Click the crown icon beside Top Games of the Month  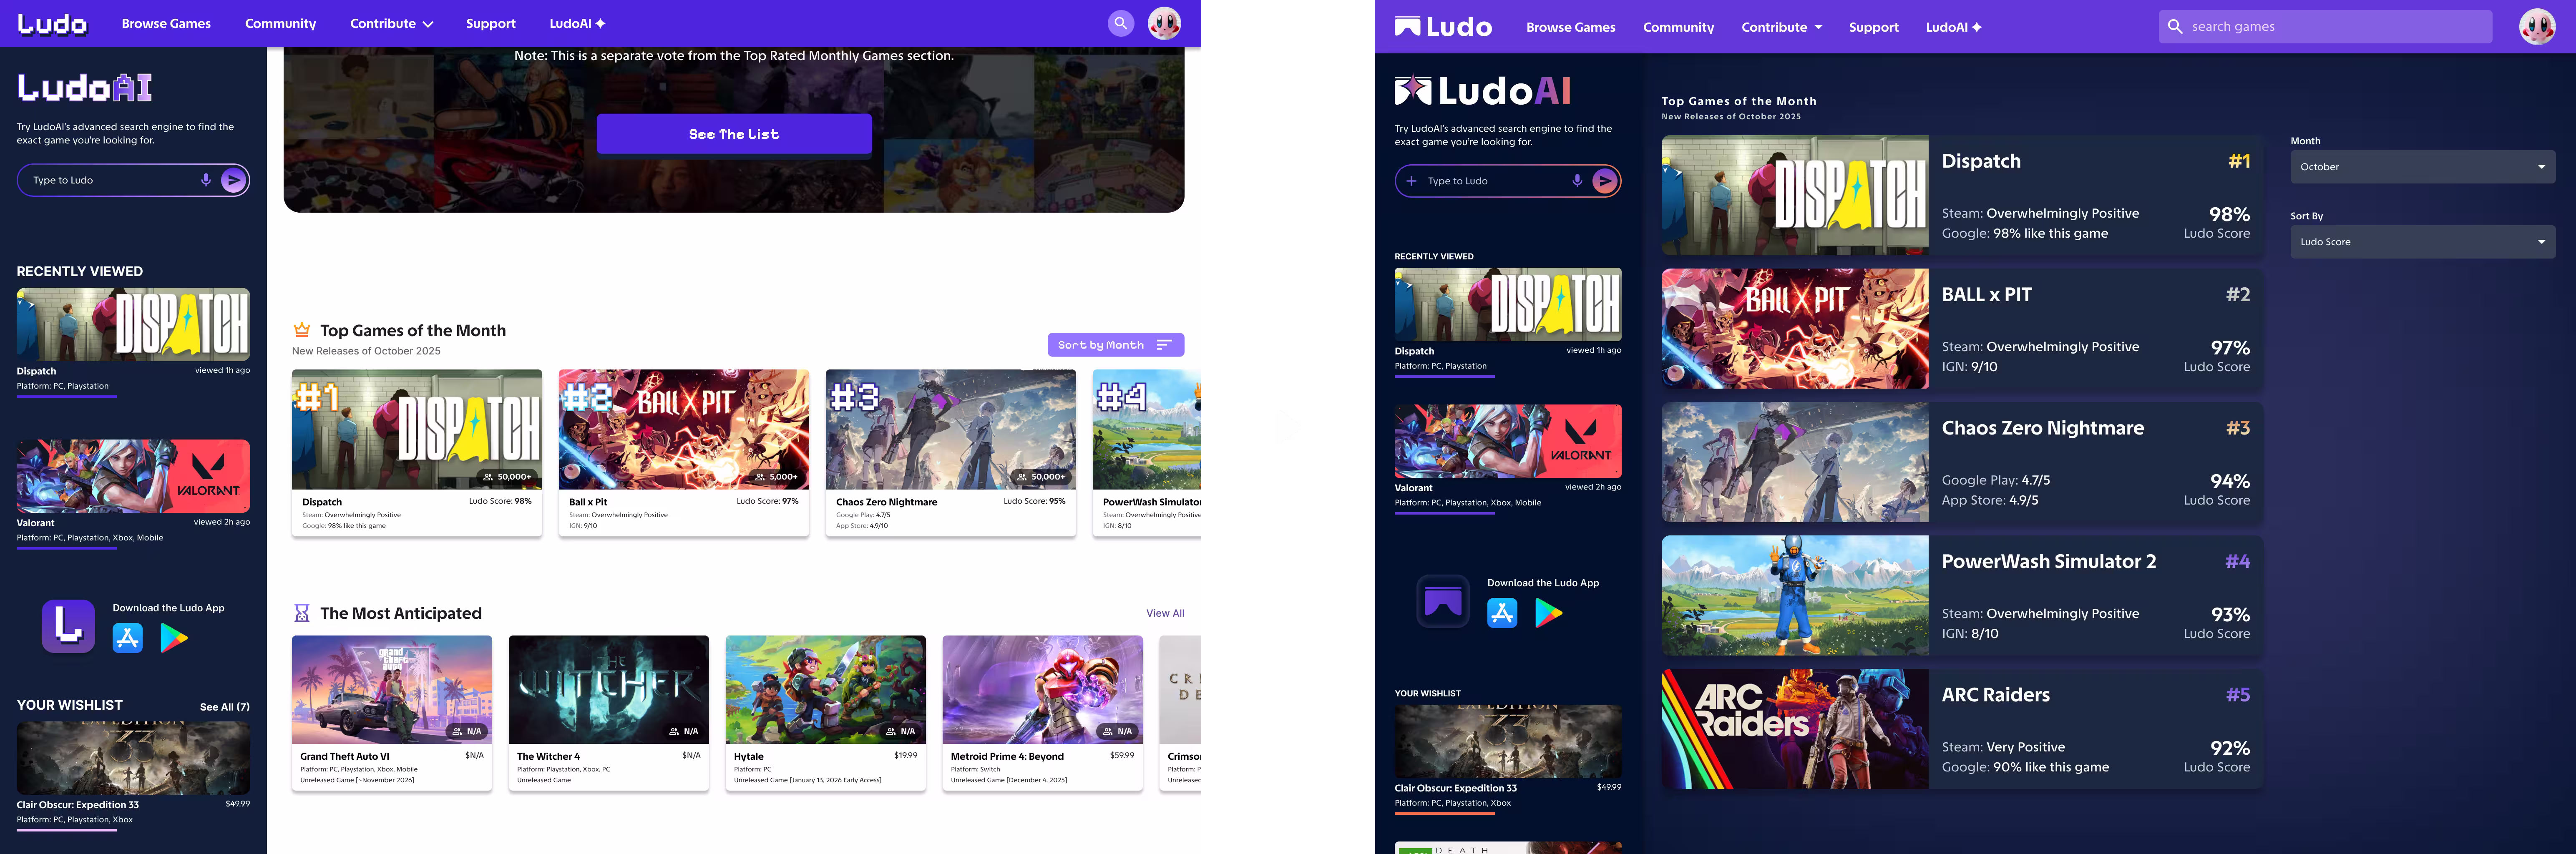point(301,329)
